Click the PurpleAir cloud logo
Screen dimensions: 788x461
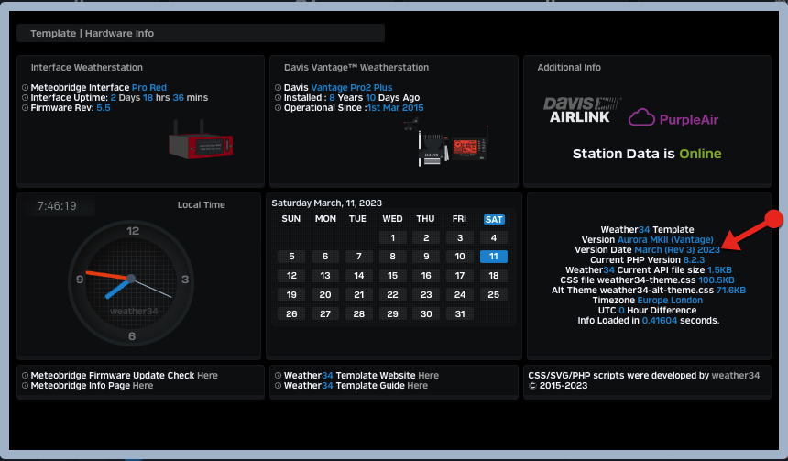point(673,118)
